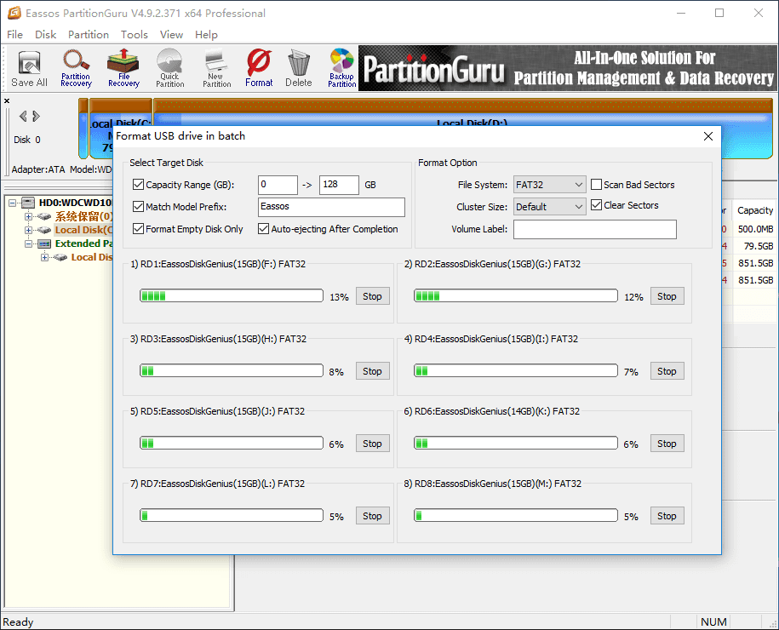Open the Help menu
The image size is (779, 630).
pyautogui.click(x=206, y=35)
